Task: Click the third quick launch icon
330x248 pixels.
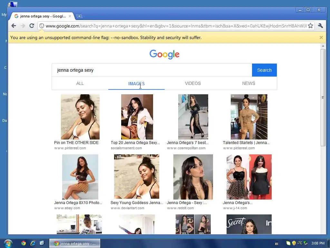Action: click(42, 243)
